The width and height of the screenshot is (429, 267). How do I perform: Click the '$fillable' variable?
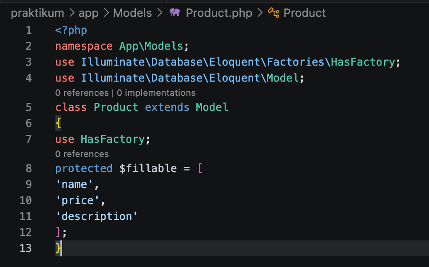[x=148, y=169]
